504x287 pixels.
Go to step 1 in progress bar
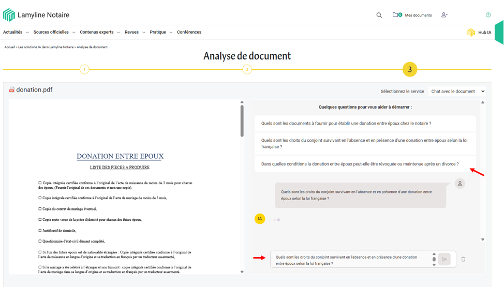pyautogui.click(x=84, y=69)
